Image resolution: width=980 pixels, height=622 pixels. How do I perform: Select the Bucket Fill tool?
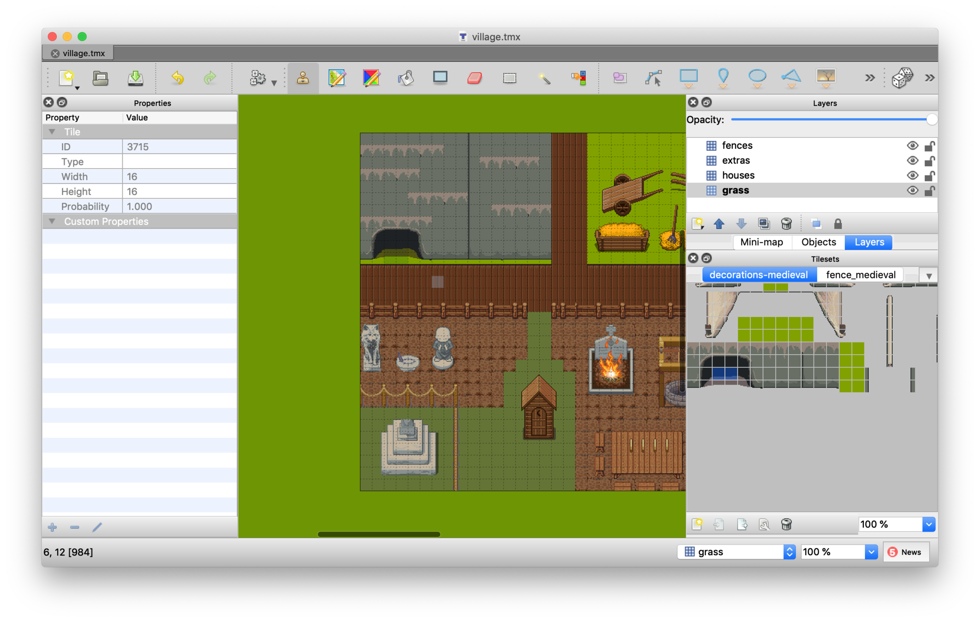click(406, 78)
